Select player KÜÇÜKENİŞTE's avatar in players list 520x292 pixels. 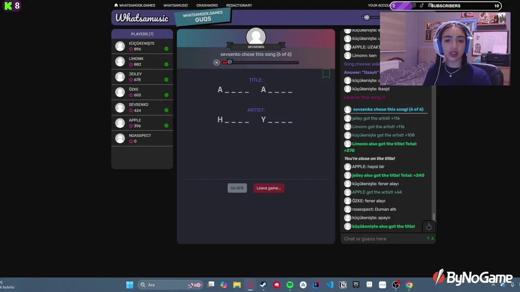(120, 46)
